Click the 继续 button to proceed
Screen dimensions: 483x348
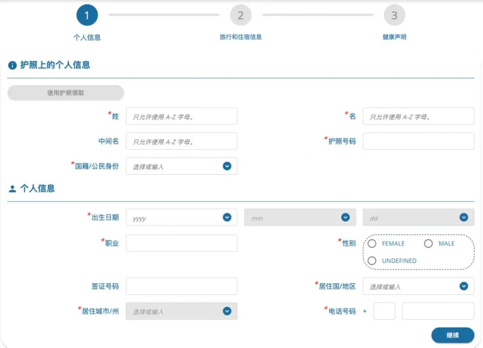(452, 335)
